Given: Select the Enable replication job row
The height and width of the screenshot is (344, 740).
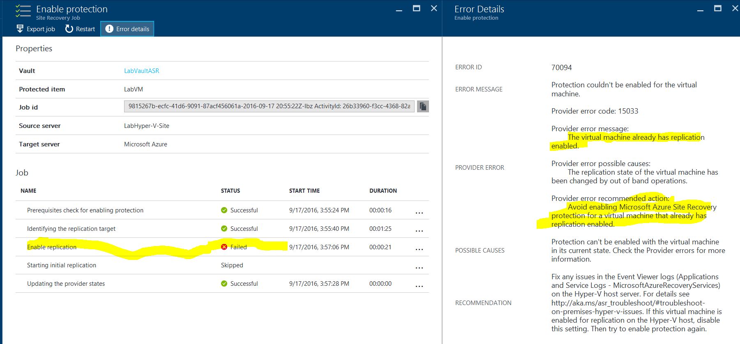Looking at the screenshot, I should click(52, 247).
